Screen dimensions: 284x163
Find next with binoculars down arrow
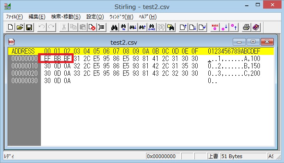click(x=133, y=27)
